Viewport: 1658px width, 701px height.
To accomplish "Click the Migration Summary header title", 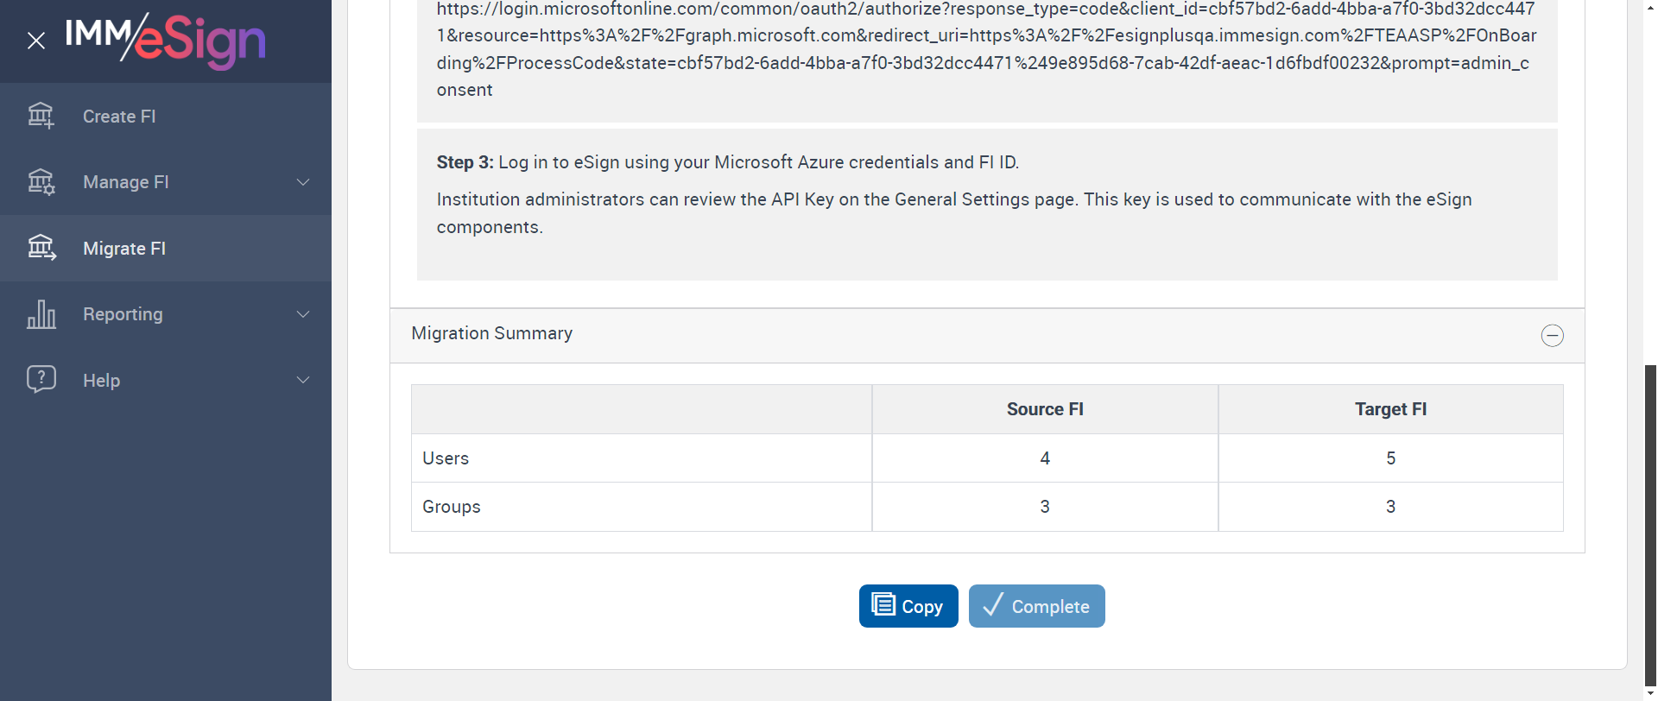I will coord(492,333).
